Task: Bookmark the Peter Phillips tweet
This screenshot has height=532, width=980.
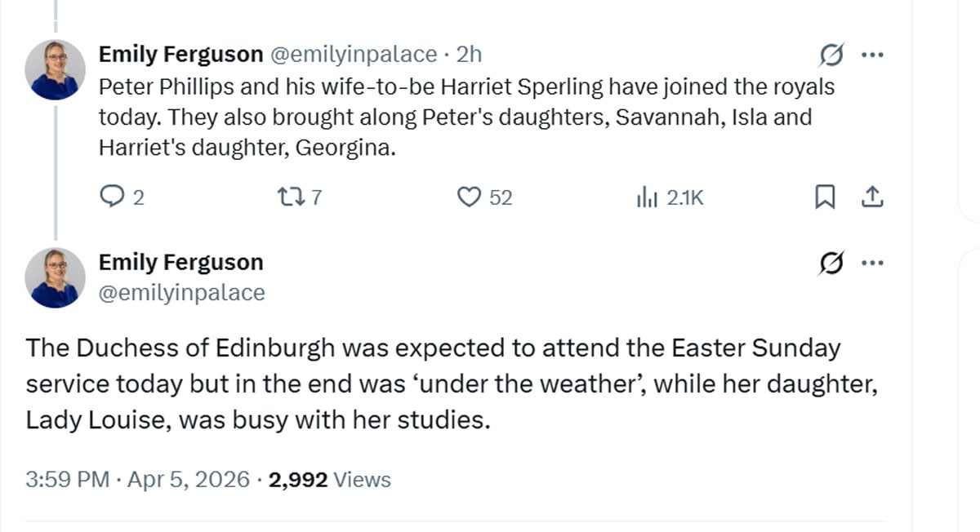Action: coord(825,197)
